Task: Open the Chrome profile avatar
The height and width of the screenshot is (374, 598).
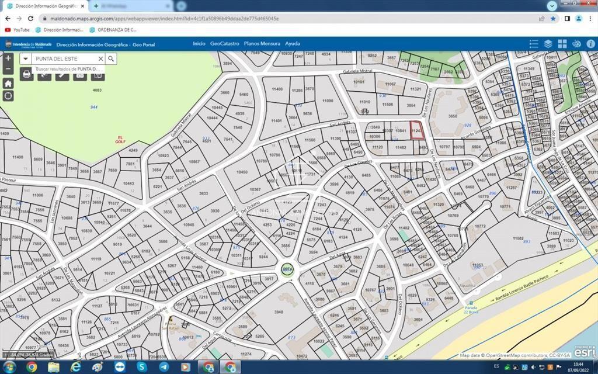Action: (x=579, y=18)
